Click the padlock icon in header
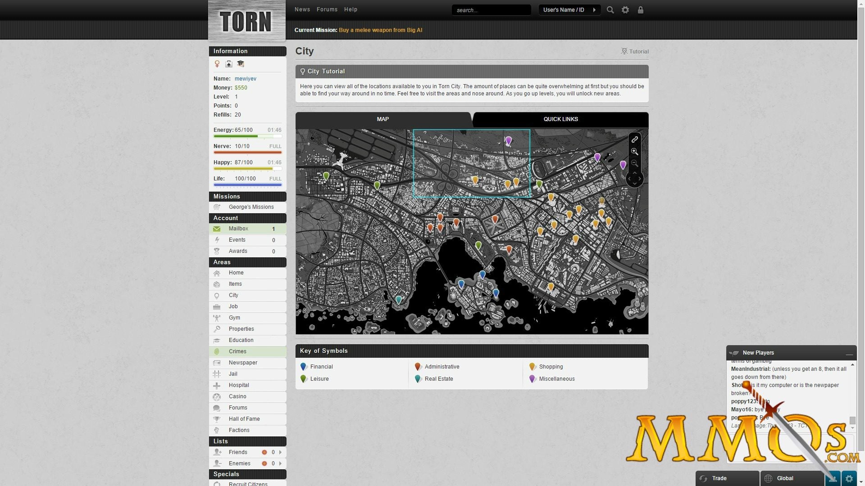This screenshot has width=865, height=486. coord(640,10)
